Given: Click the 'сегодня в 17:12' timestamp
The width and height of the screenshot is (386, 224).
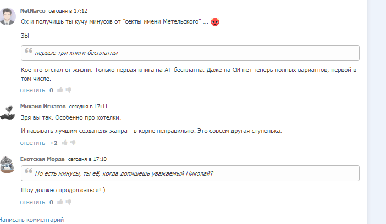Looking at the screenshot, I should (68, 10).
